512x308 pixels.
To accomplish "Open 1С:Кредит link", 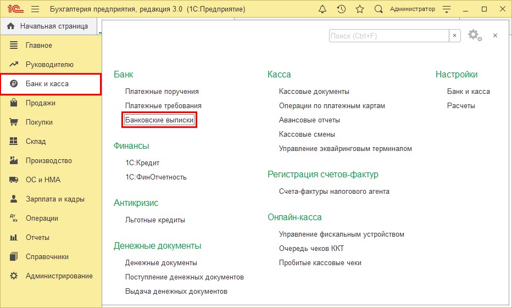I will tap(142, 163).
